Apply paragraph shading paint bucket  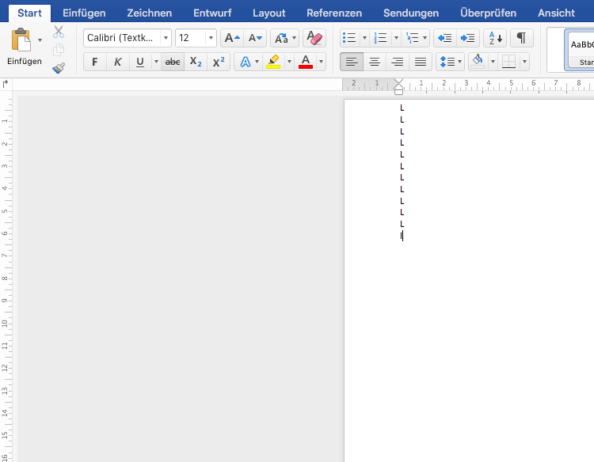point(478,62)
